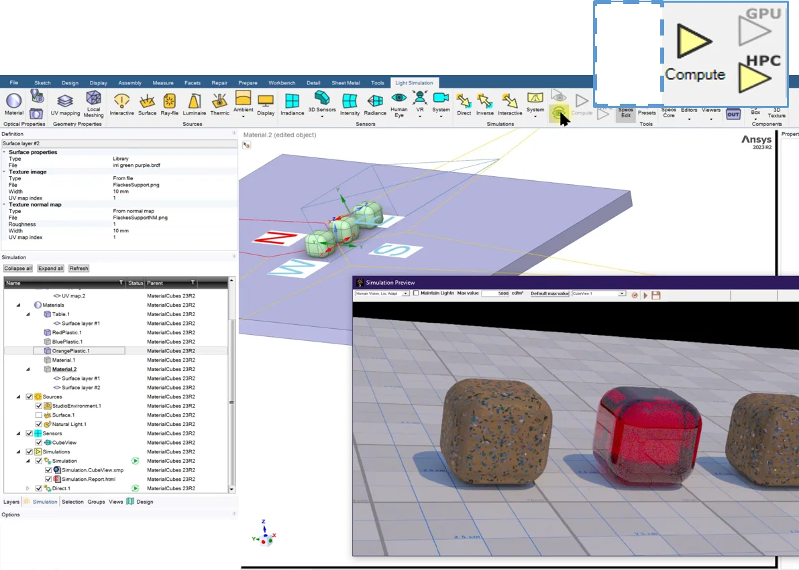The width and height of the screenshot is (799, 570).
Task: Check the Maintain Lightness checkbox
Action: click(416, 293)
